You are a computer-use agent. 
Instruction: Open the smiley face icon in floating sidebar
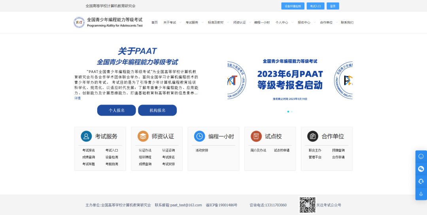coord(421,157)
